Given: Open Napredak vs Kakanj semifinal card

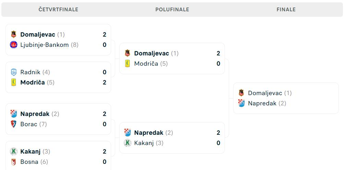Looking at the screenshot, I should pos(172,138).
